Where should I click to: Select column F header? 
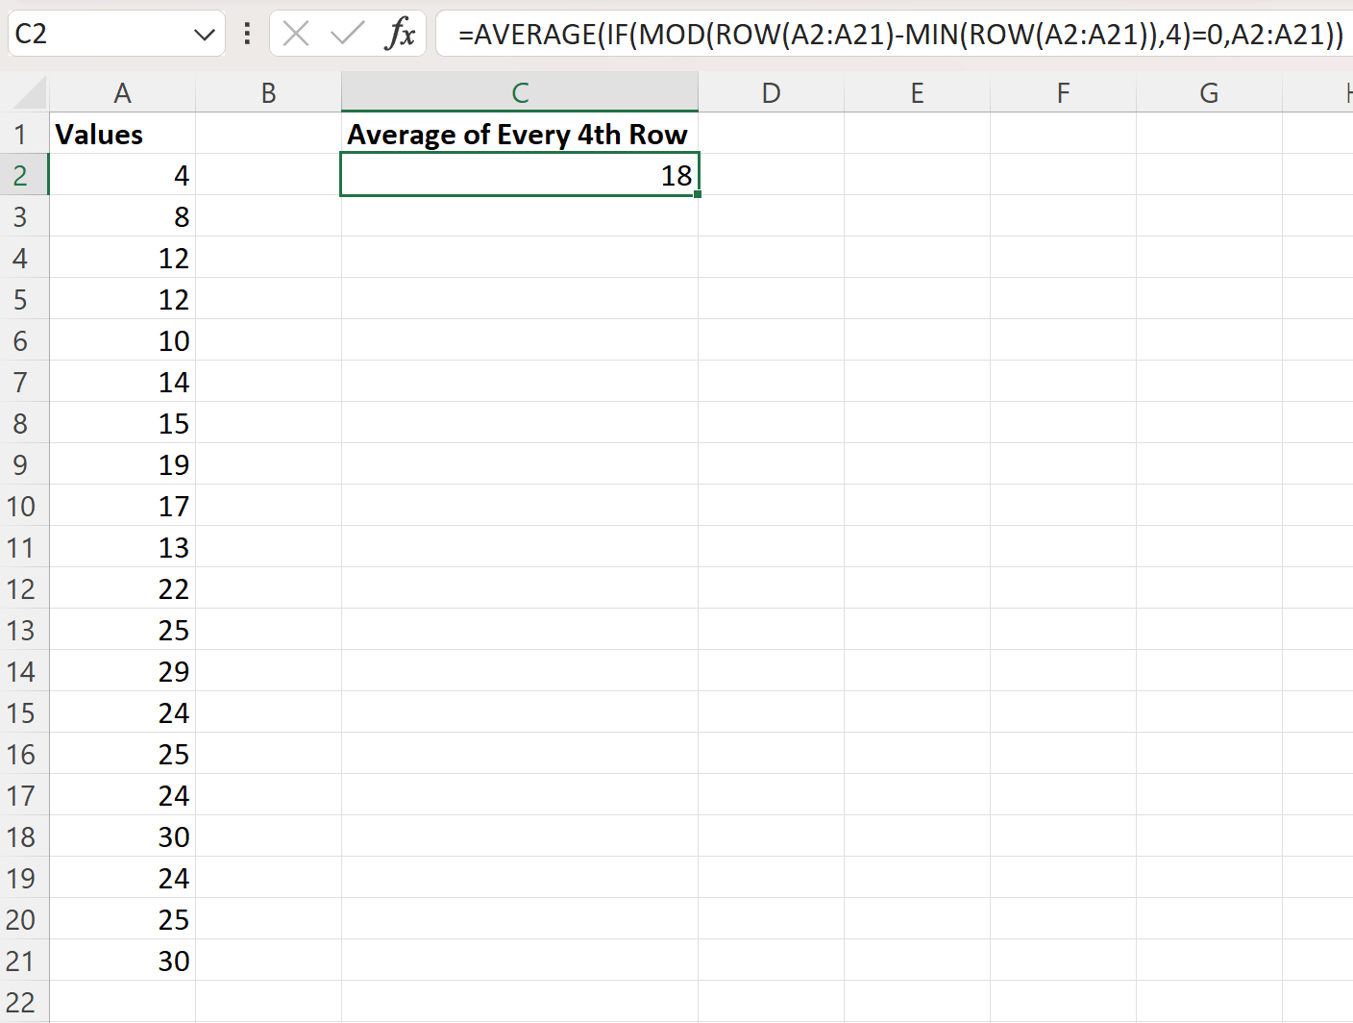pos(1062,91)
